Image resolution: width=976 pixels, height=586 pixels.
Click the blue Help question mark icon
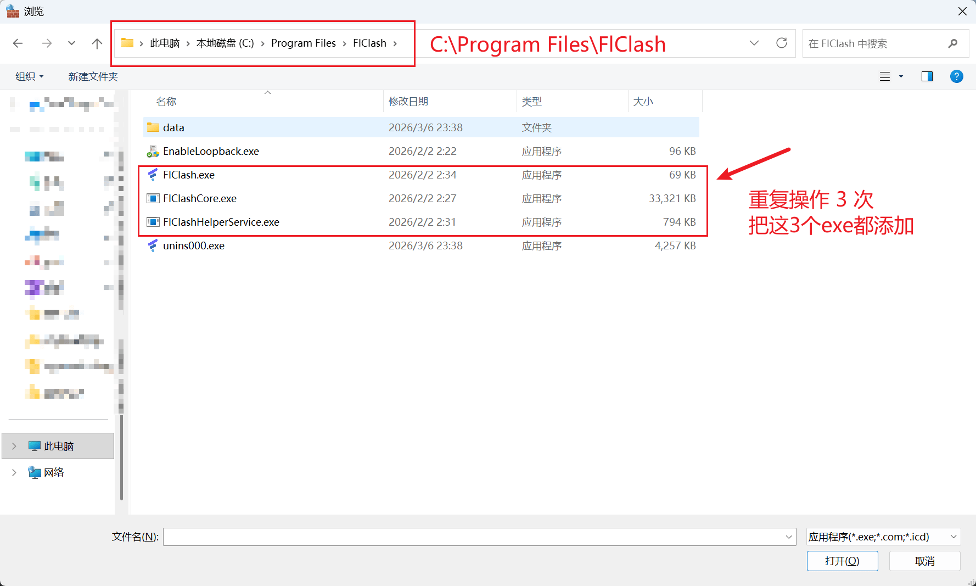[x=956, y=76]
